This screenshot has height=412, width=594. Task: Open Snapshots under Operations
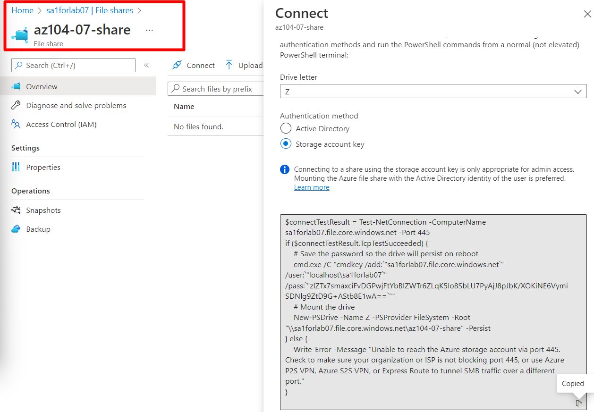[43, 210]
